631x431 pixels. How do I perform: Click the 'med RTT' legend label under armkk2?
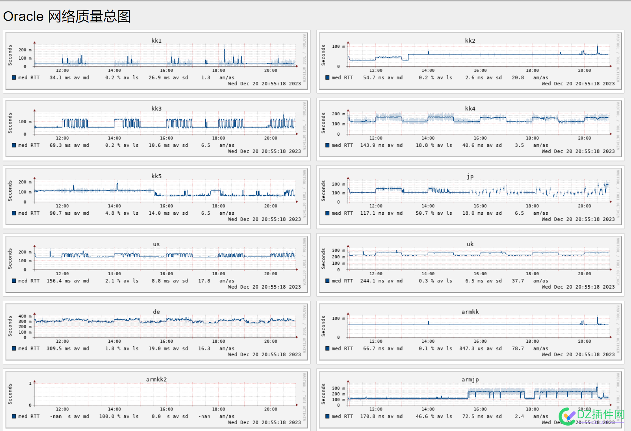pyautogui.click(x=29, y=416)
